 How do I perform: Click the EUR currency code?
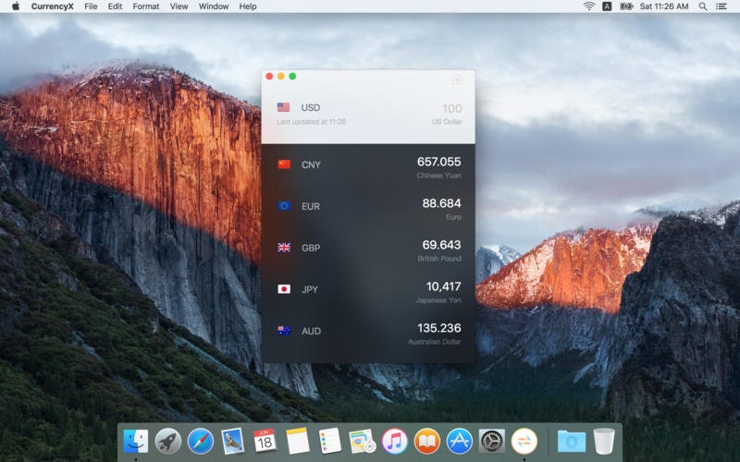(311, 206)
